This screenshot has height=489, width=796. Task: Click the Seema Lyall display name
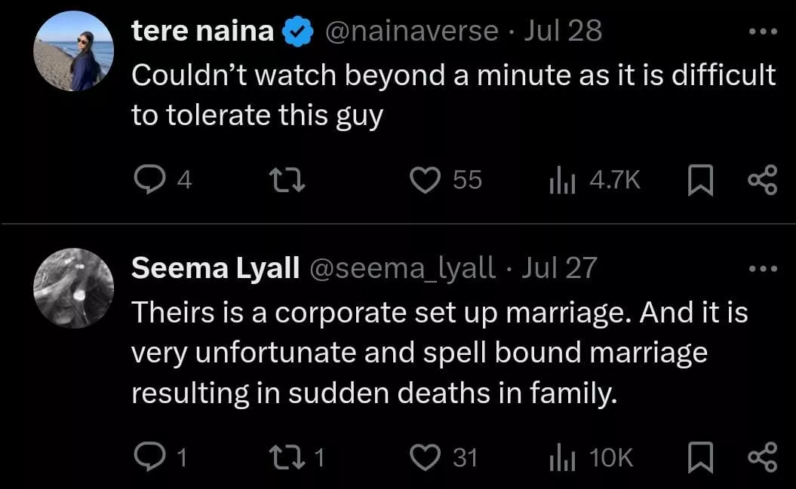tap(216, 267)
